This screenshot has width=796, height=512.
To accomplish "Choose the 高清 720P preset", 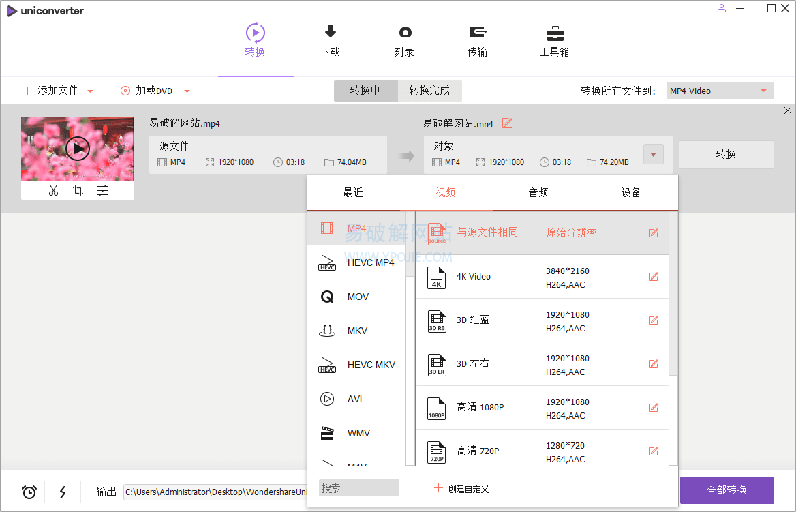I will [x=542, y=448].
